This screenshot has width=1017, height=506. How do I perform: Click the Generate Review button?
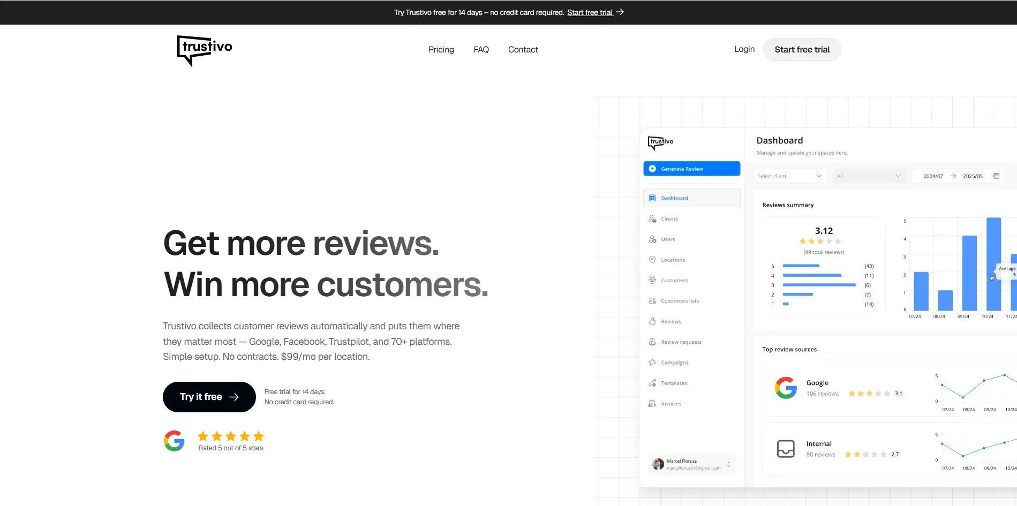tap(692, 169)
